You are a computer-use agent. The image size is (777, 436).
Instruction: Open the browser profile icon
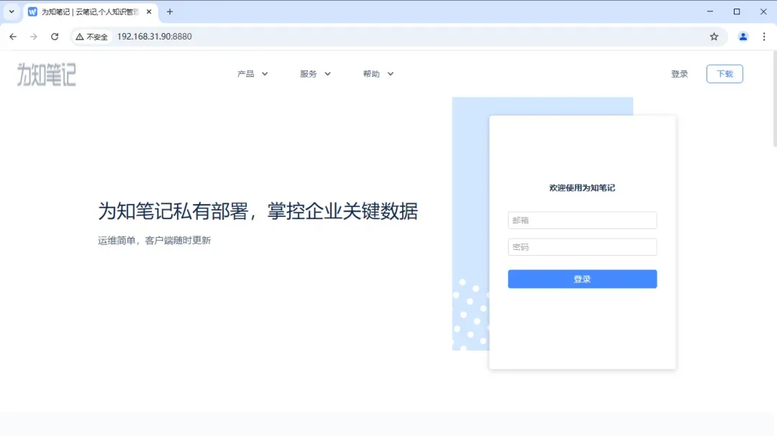coord(742,37)
